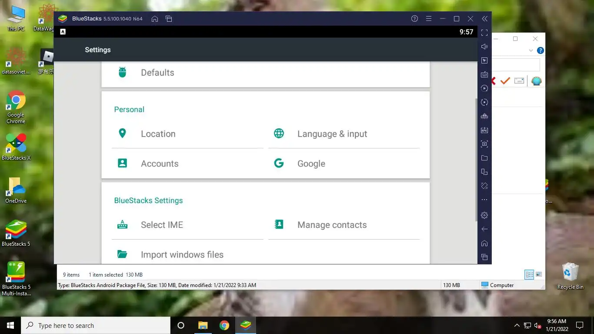
Task: Select the Recycle Bin desktop icon
Action: tap(570, 276)
